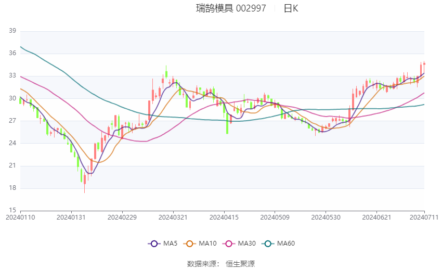Click the 18 price axis label
Image resolution: width=442 pixels, height=269 pixels.
pyautogui.click(x=12, y=188)
